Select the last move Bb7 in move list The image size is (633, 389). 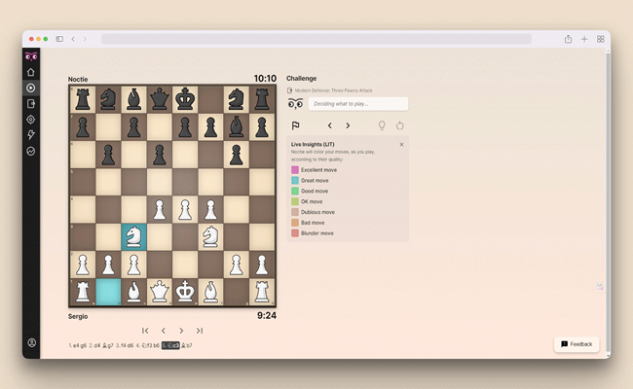187,345
